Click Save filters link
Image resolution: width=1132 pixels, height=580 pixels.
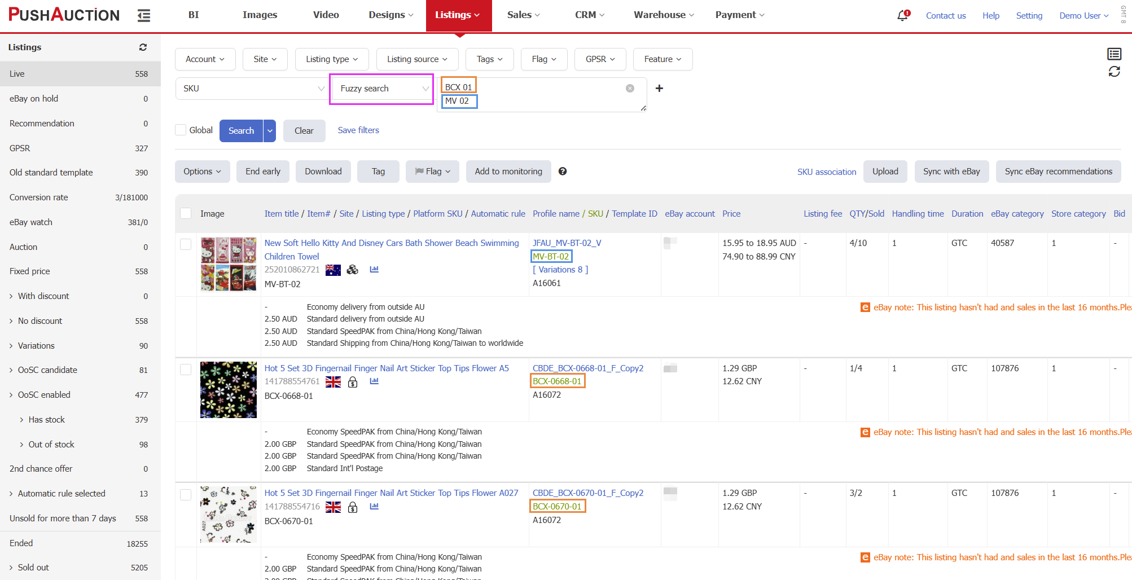point(358,130)
